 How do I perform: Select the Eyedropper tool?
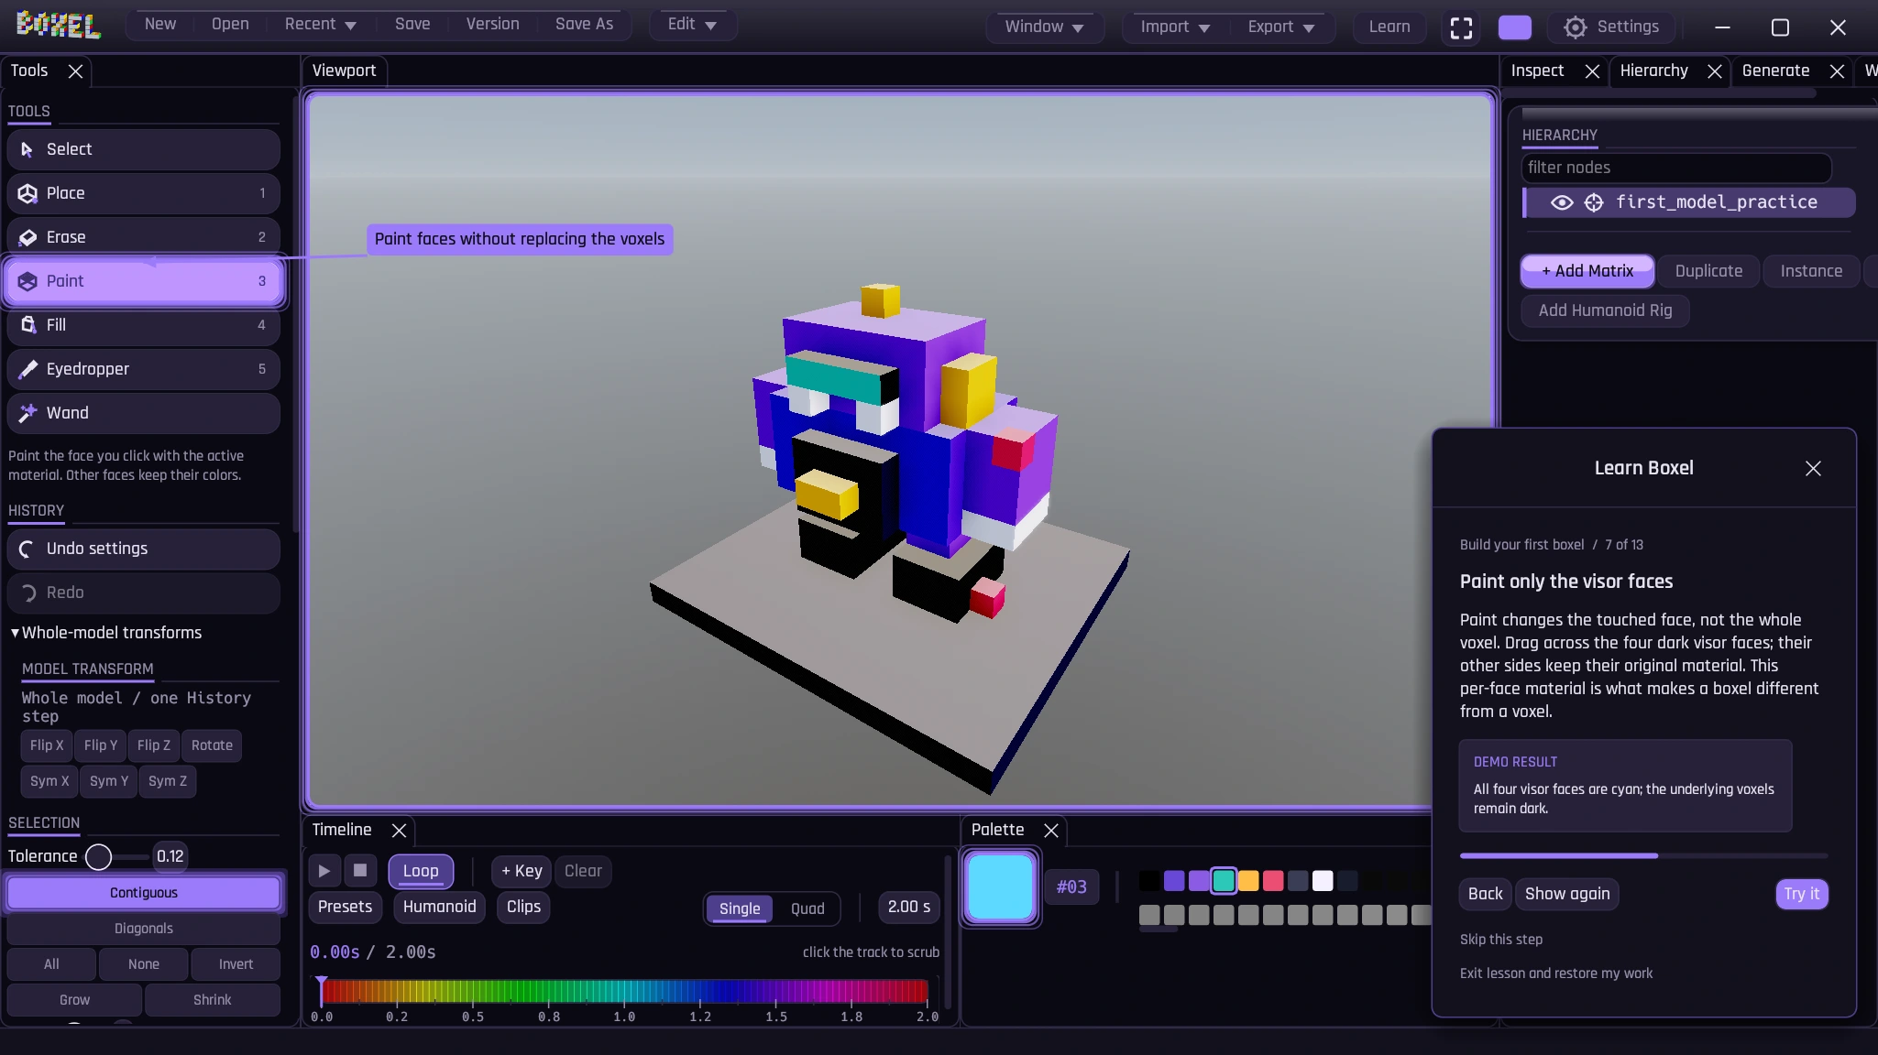(143, 369)
